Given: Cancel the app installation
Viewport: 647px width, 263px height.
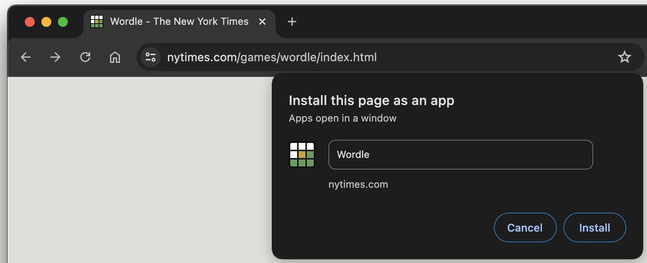Looking at the screenshot, I should (525, 227).
